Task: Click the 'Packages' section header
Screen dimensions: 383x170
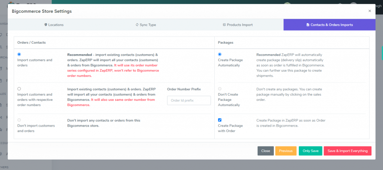Action: (x=226, y=43)
